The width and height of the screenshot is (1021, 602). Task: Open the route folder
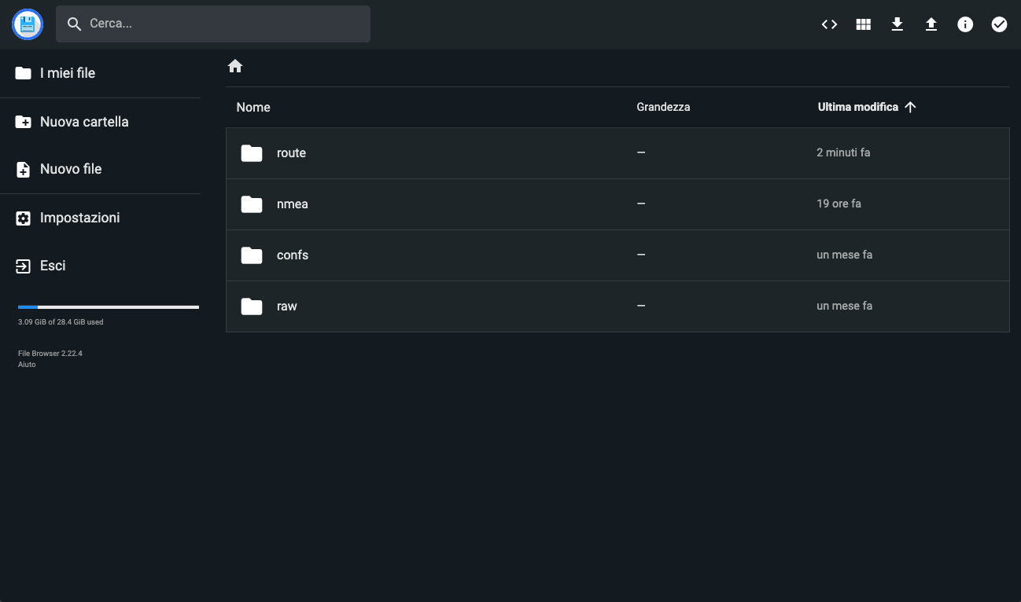291,153
